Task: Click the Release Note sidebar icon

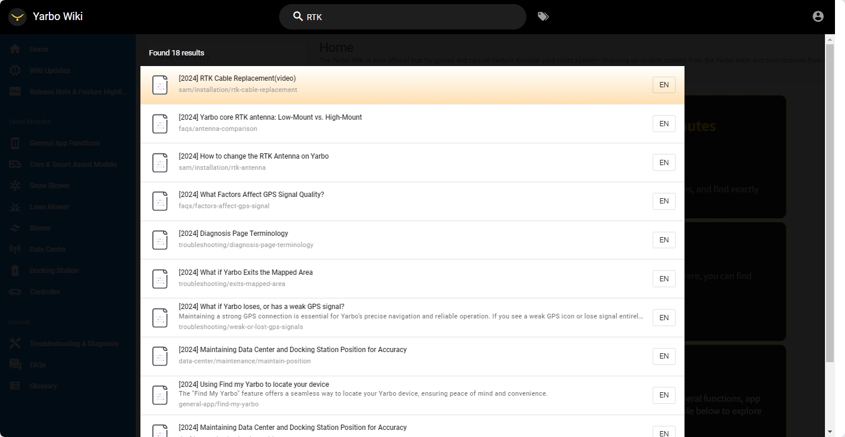Action: 15,91
